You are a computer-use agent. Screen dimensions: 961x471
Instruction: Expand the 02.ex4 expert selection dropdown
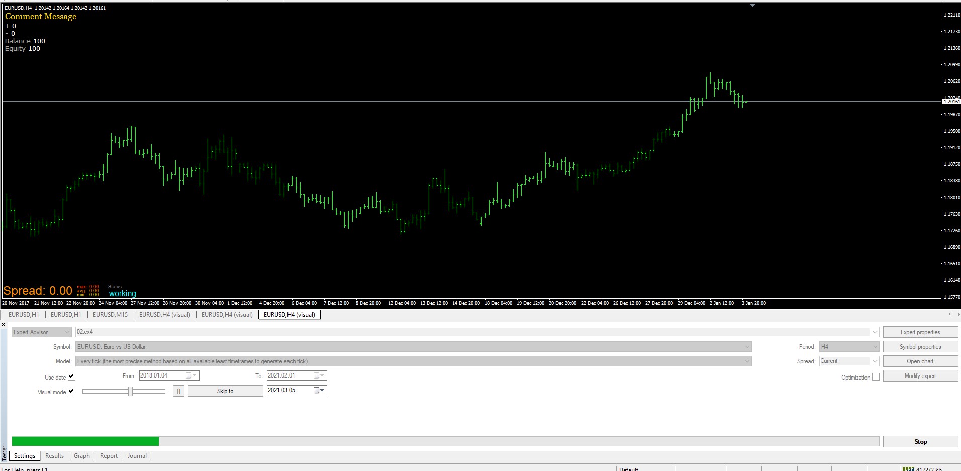click(875, 332)
